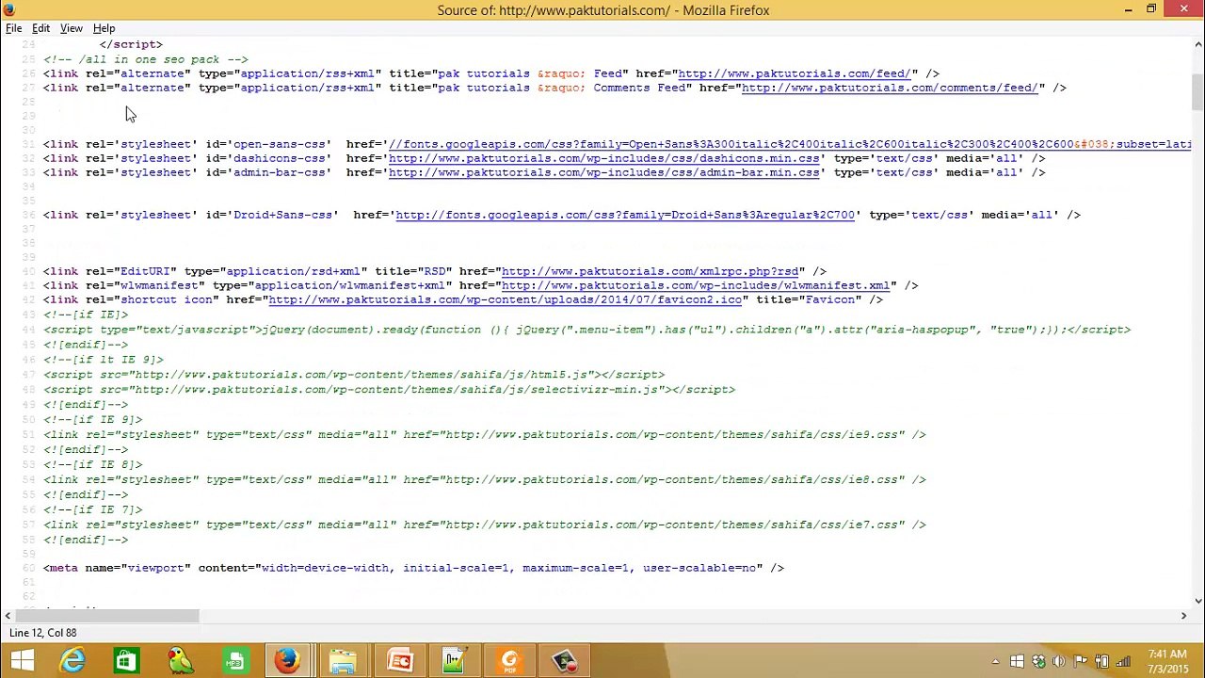1205x678 pixels.
Task: Open File Explorer from taskbar
Action: [343, 661]
